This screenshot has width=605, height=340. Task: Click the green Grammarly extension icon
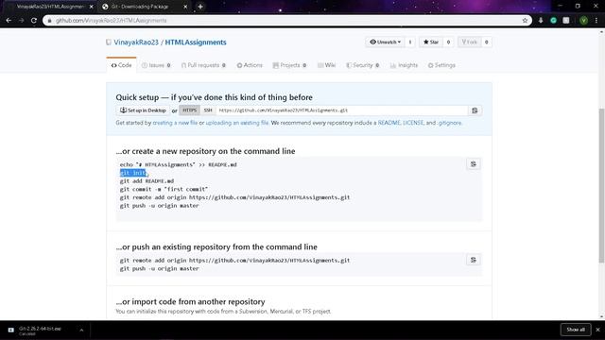(x=553, y=21)
